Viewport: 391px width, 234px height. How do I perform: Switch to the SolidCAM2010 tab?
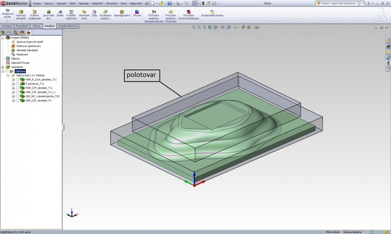68,26
